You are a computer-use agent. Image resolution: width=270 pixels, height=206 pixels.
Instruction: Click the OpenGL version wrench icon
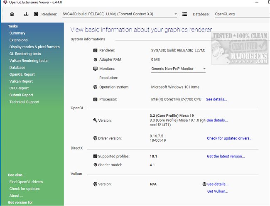click(95, 120)
